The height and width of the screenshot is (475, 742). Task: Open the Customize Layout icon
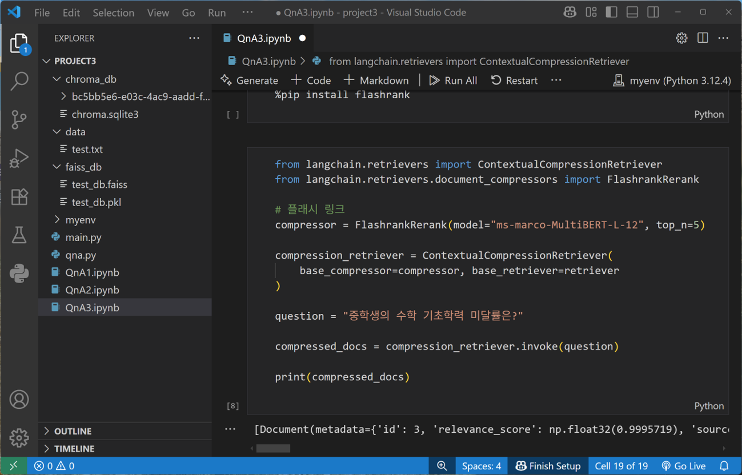(591, 12)
